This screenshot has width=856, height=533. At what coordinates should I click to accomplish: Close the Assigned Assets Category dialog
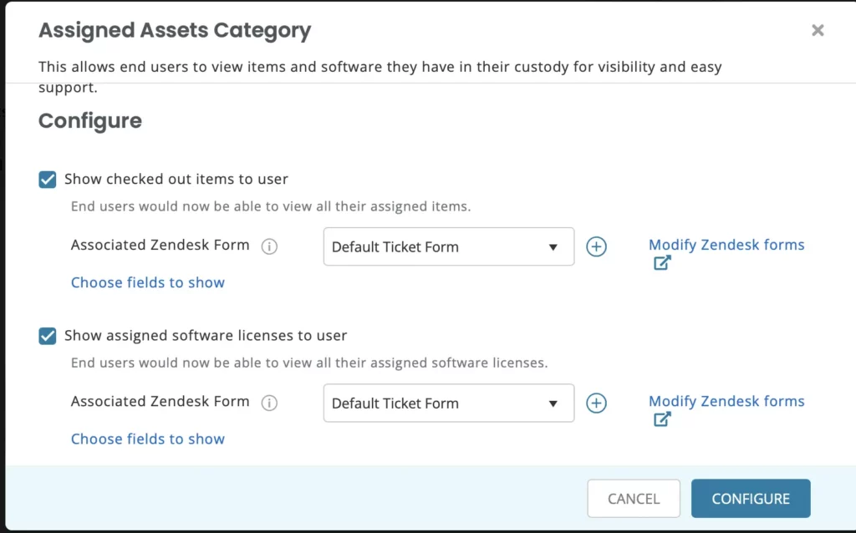pos(817,30)
